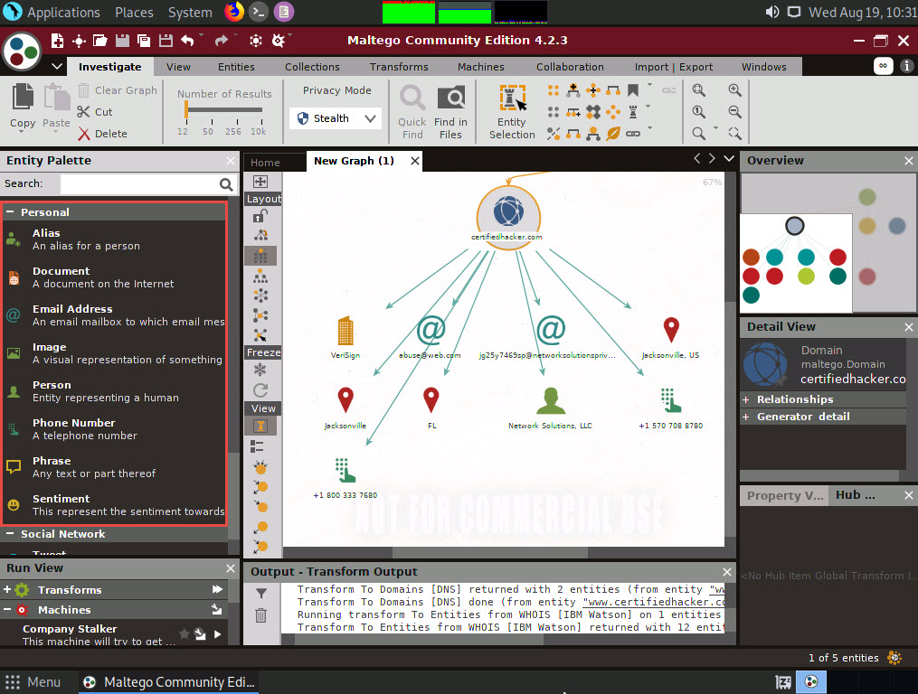Favorite the Company Stalker machine star
Screen dimensions: 918x694
(184, 633)
